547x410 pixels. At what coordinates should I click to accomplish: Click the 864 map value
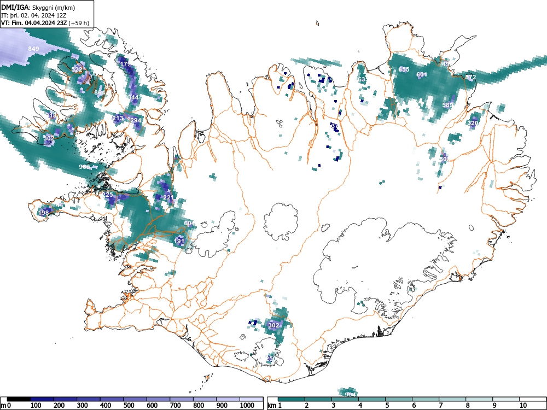pos(99,93)
